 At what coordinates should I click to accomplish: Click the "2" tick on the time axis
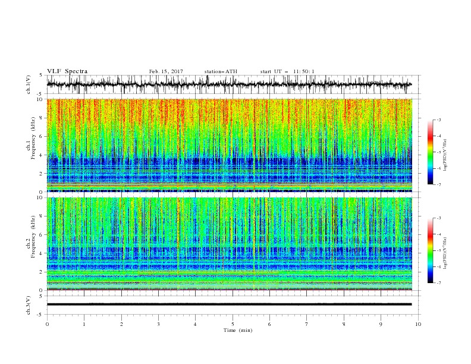click(121, 324)
